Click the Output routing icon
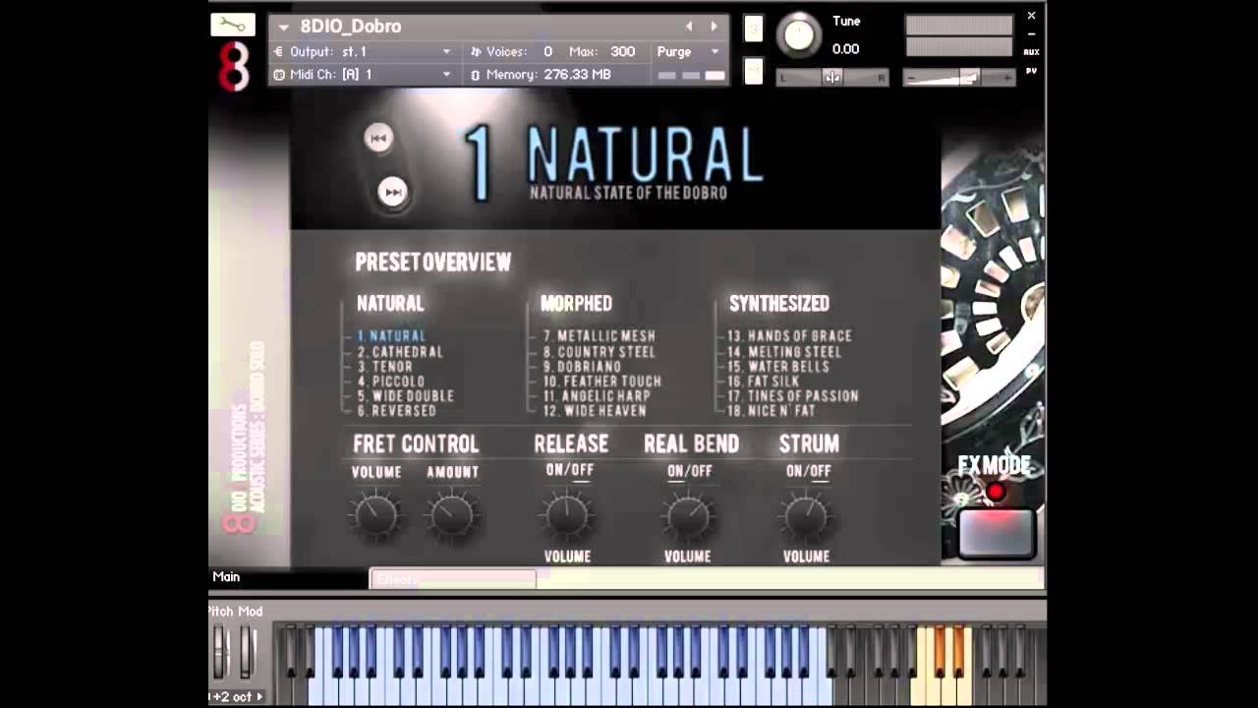The height and width of the screenshot is (708, 1258). click(x=279, y=52)
